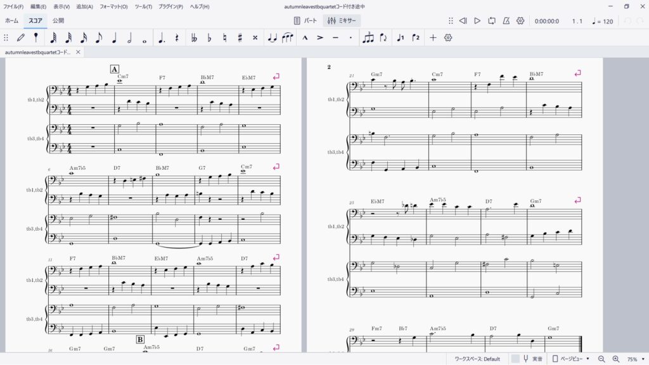Open the ページビュー view mode dropdown
The width and height of the screenshot is (649, 365).
[x=571, y=359]
